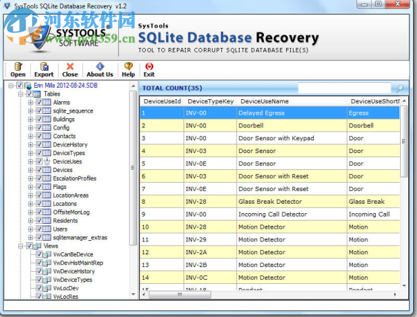Click the Doorbell name cell

(291, 125)
